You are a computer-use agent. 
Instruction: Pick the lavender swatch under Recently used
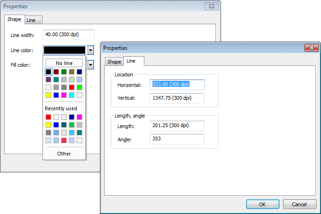click(x=72, y=140)
